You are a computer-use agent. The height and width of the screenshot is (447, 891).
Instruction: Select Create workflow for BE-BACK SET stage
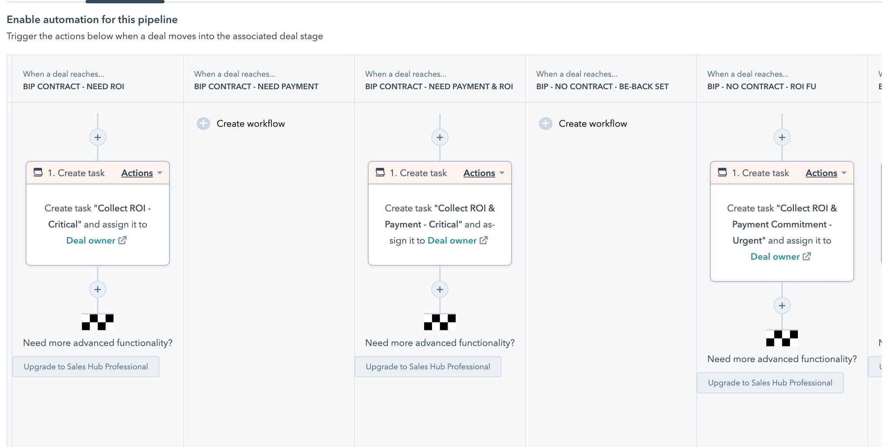click(593, 124)
